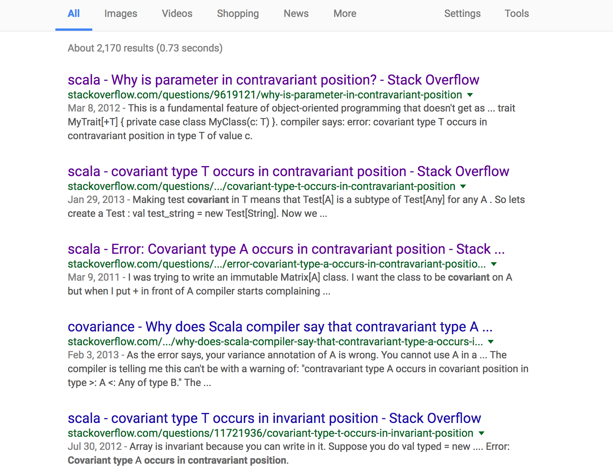Open the Shopping search tab
Viewport: 613px width, 476px height.
click(x=238, y=13)
